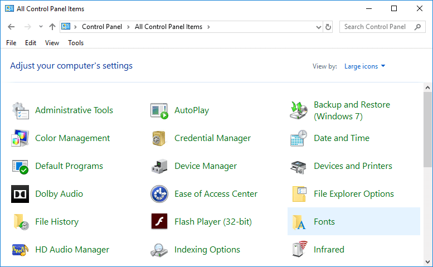The width and height of the screenshot is (433, 267).
Task: Open the HD Audio Manager icon
Action: pyautogui.click(x=20, y=250)
